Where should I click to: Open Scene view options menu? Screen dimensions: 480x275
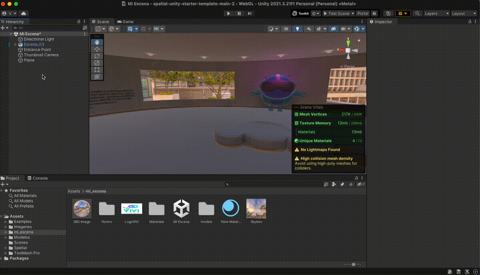(362, 22)
